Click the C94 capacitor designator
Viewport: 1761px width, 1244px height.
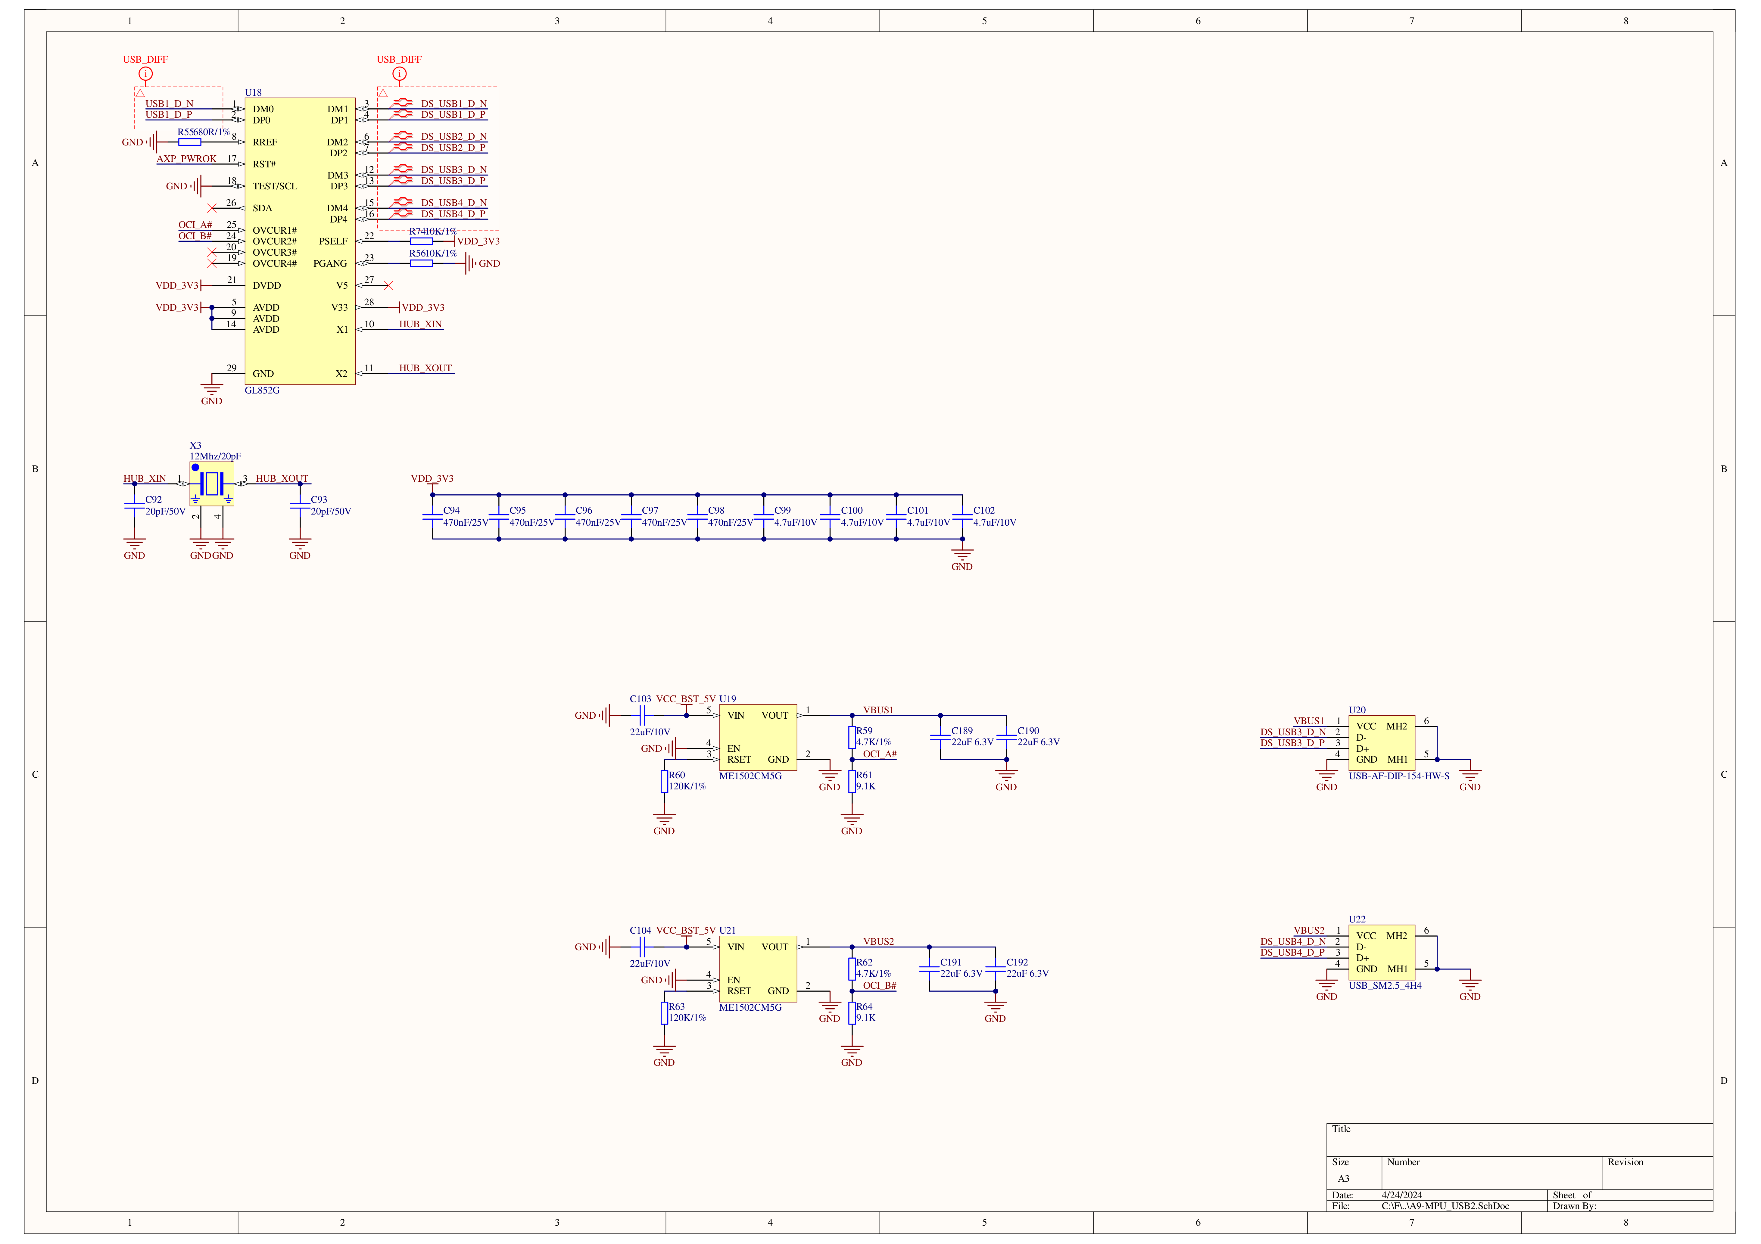(452, 511)
